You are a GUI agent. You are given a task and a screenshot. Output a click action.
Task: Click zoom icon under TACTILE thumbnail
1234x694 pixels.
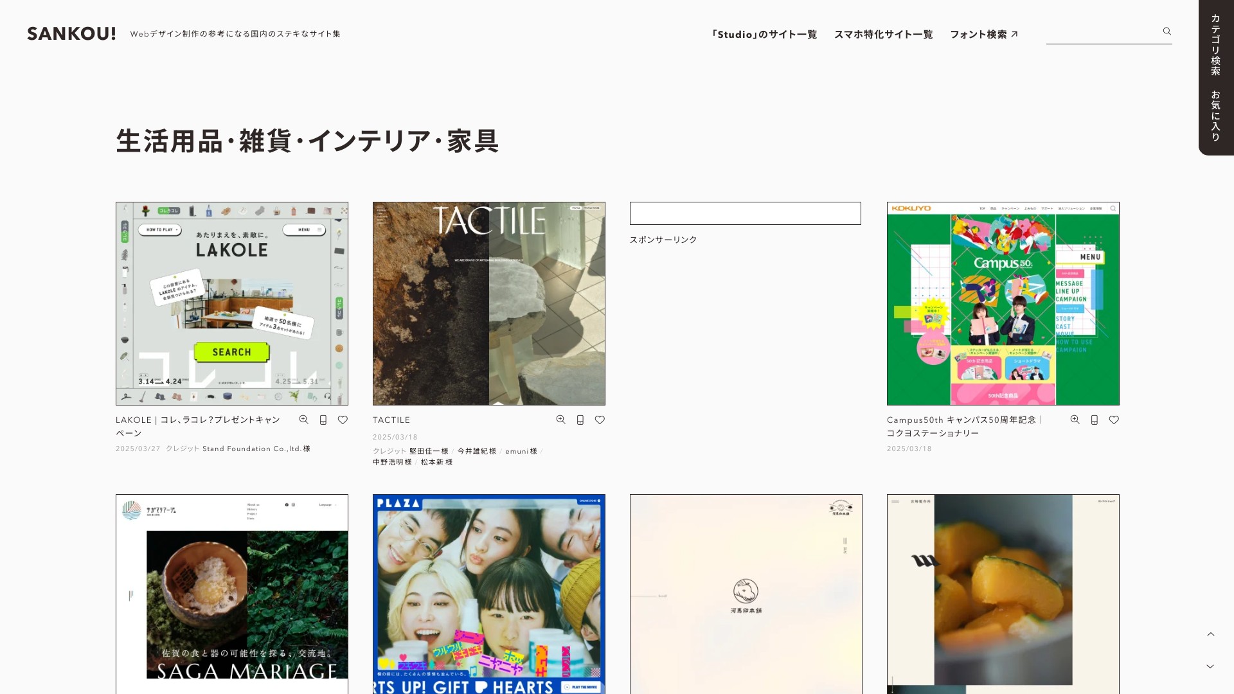(560, 420)
